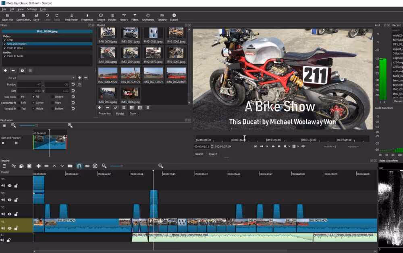Select Bottom vertical fit option

53,108
